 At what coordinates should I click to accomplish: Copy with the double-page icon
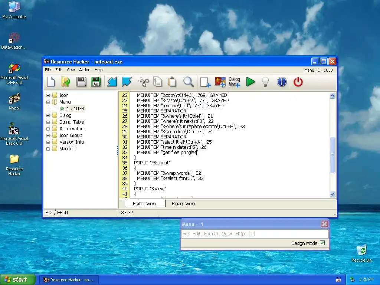(158, 82)
